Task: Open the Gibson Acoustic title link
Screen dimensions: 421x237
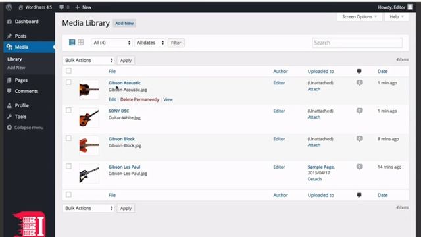Action: tap(124, 83)
